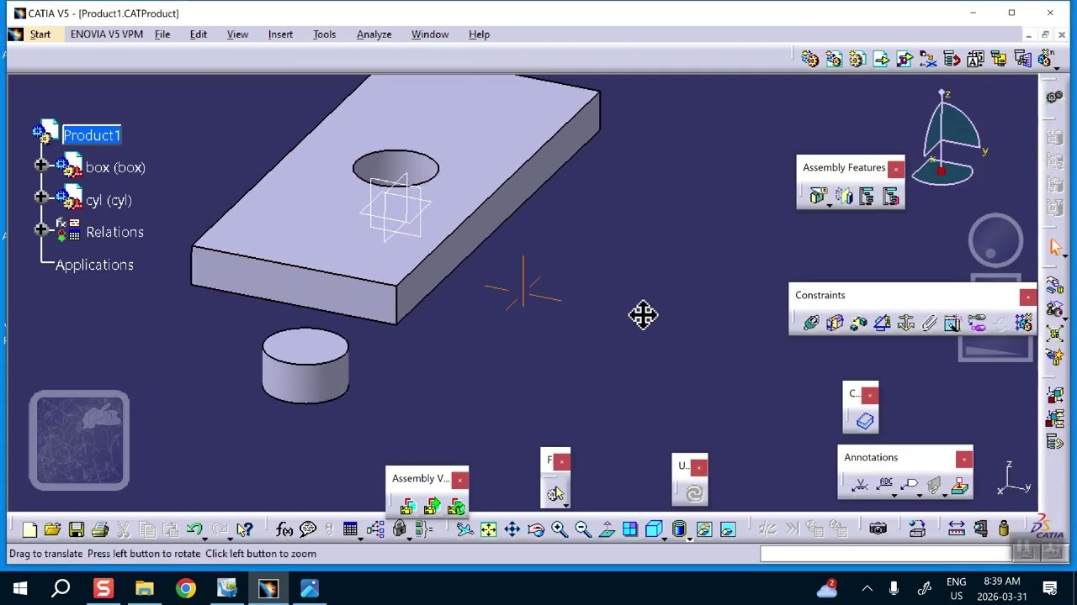Image resolution: width=1077 pixels, height=605 pixels.
Task: Click the Zoom In magnifier
Action: pyautogui.click(x=559, y=529)
